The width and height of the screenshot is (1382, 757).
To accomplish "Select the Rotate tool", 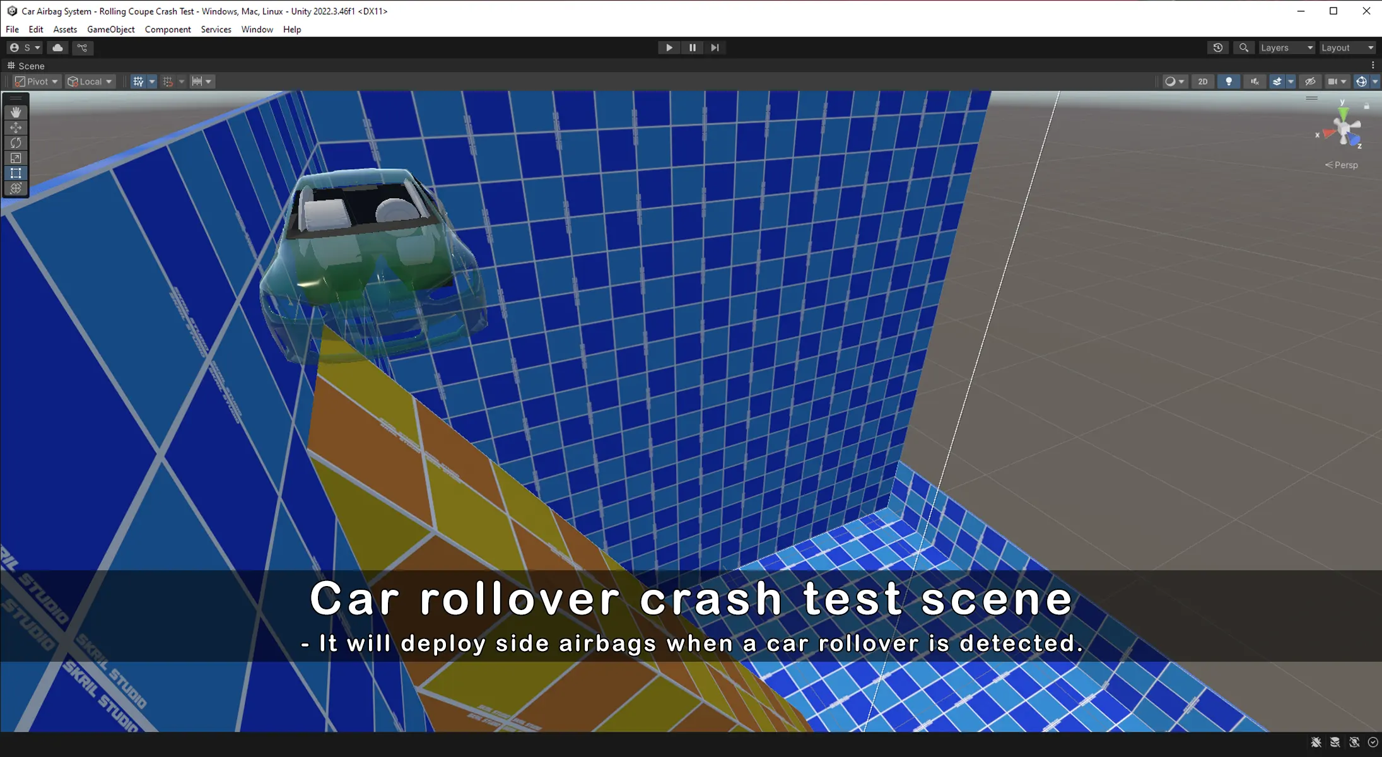I will (16, 143).
